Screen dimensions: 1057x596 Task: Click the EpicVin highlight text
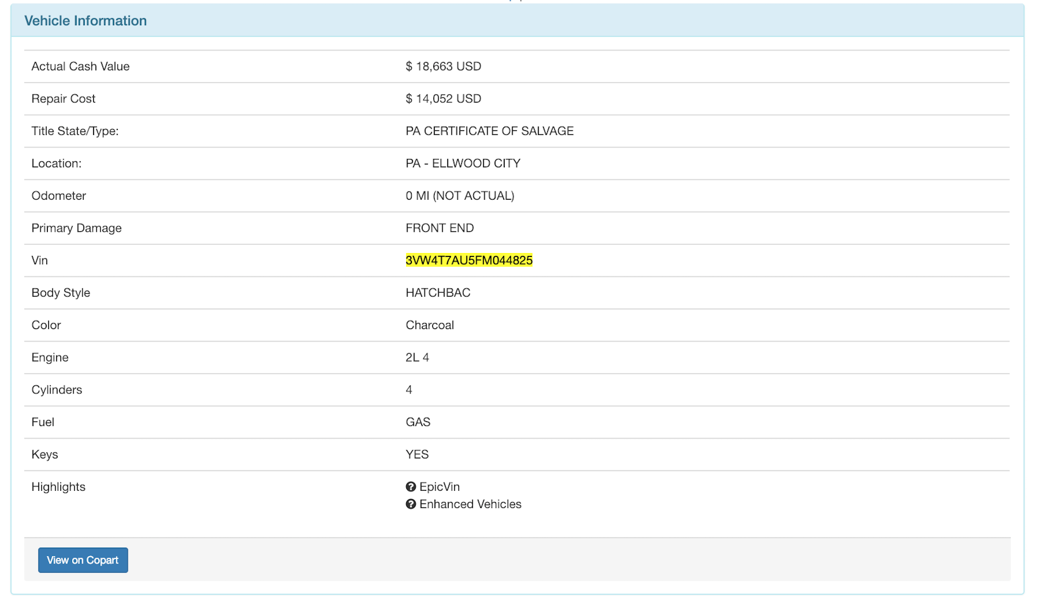pyautogui.click(x=439, y=487)
